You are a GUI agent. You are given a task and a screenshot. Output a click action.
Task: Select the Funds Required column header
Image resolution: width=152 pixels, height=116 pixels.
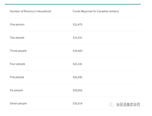96,11
